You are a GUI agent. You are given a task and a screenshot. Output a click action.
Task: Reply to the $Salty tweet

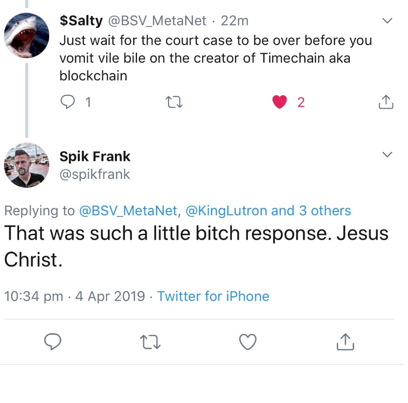pyautogui.click(x=67, y=102)
